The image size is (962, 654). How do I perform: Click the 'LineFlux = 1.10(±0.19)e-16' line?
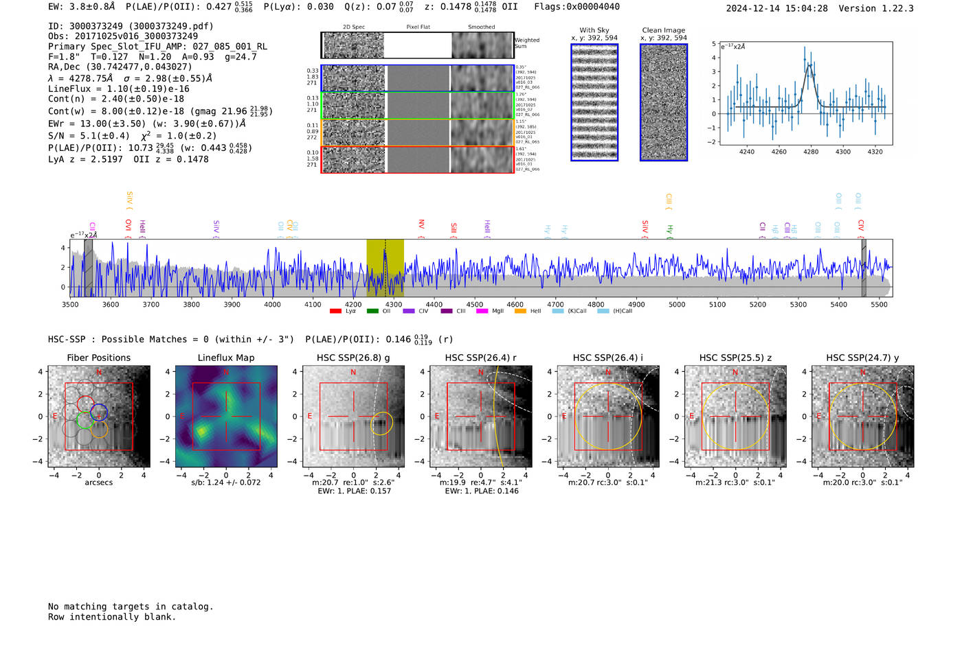119,89
